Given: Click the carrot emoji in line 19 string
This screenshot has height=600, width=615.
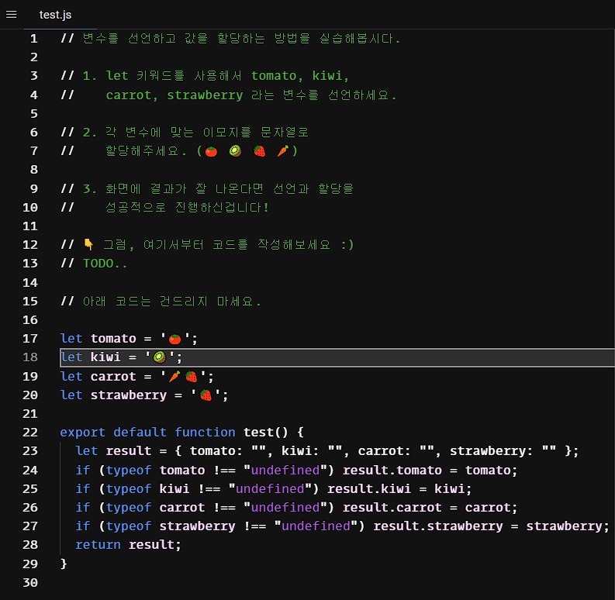Looking at the screenshot, I should pyautogui.click(x=174, y=377).
